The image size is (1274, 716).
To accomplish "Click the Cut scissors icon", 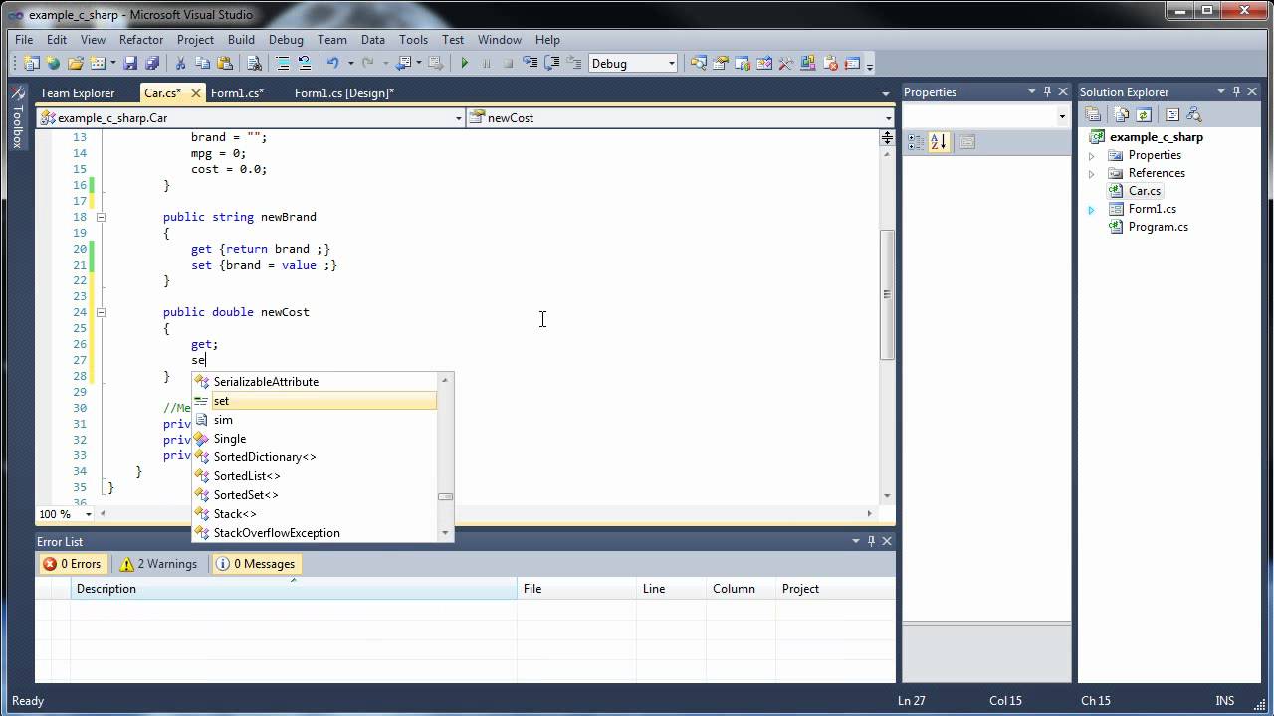I will click(x=180, y=64).
